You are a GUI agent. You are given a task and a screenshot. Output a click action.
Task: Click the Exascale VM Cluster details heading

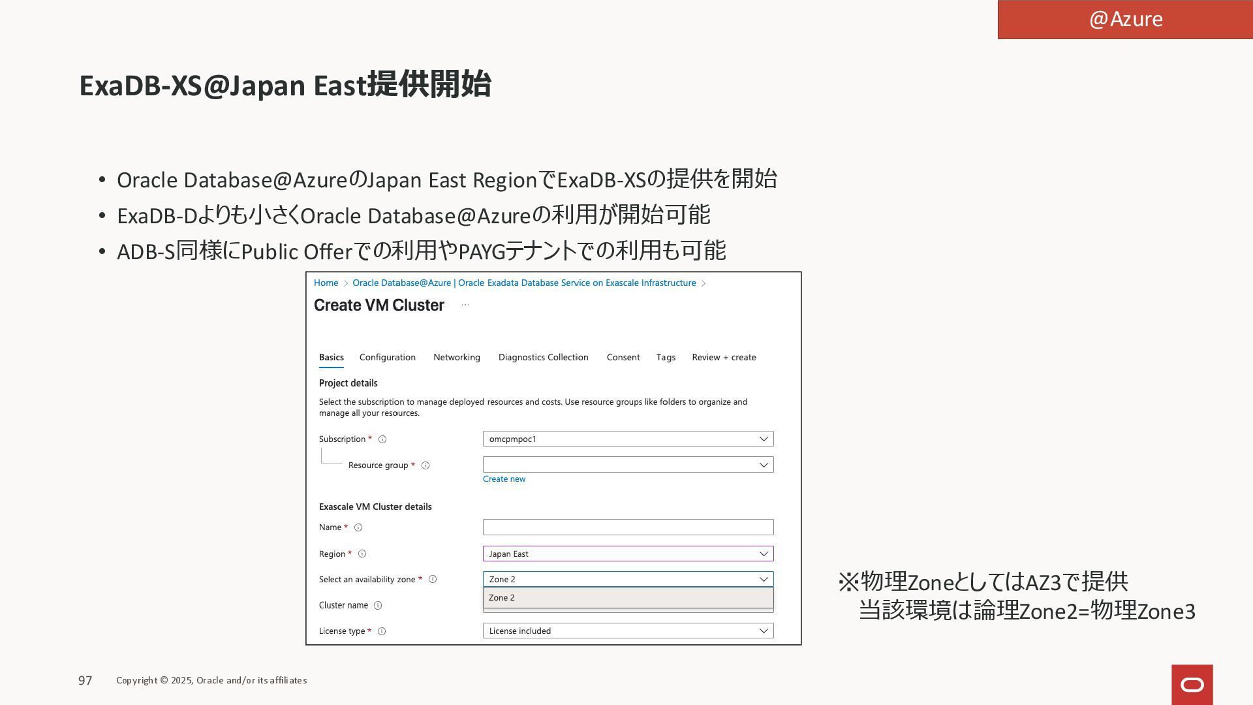tap(375, 507)
